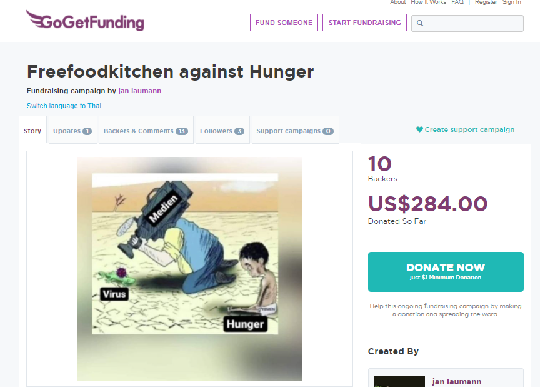
Task: Click the search magnifier icon
Action: [x=420, y=23]
